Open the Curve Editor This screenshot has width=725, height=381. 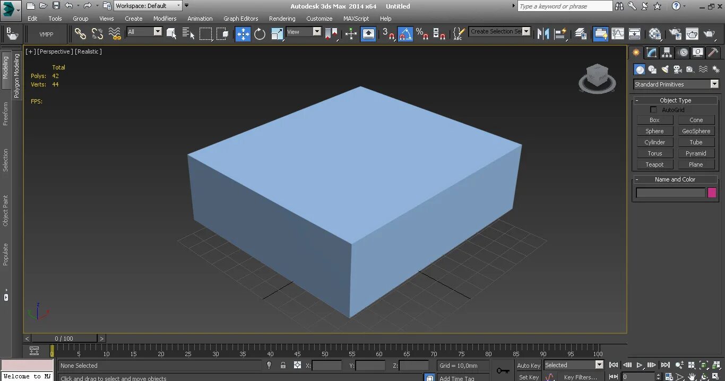click(x=618, y=34)
